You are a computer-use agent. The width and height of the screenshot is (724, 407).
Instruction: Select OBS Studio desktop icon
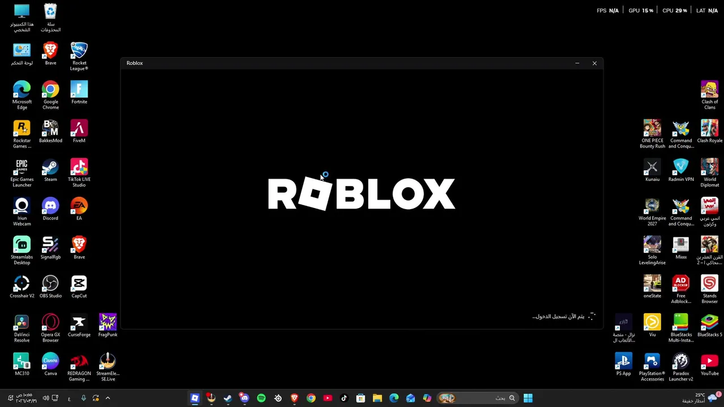click(50, 287)
